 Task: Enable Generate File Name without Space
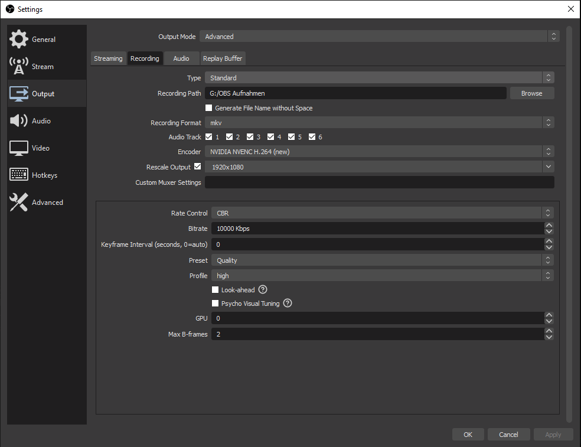click(208, 107)
